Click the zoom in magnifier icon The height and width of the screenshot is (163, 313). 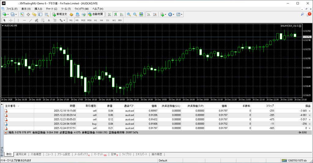(x=129, y=14)
